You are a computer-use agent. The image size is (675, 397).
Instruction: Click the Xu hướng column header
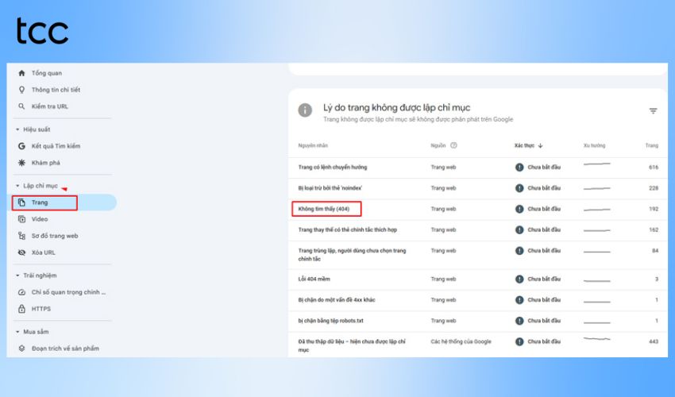click(595, 145)
